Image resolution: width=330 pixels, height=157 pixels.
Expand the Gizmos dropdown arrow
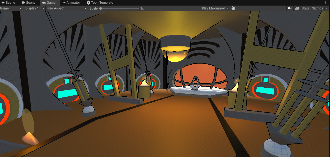[x=327, y=8]
